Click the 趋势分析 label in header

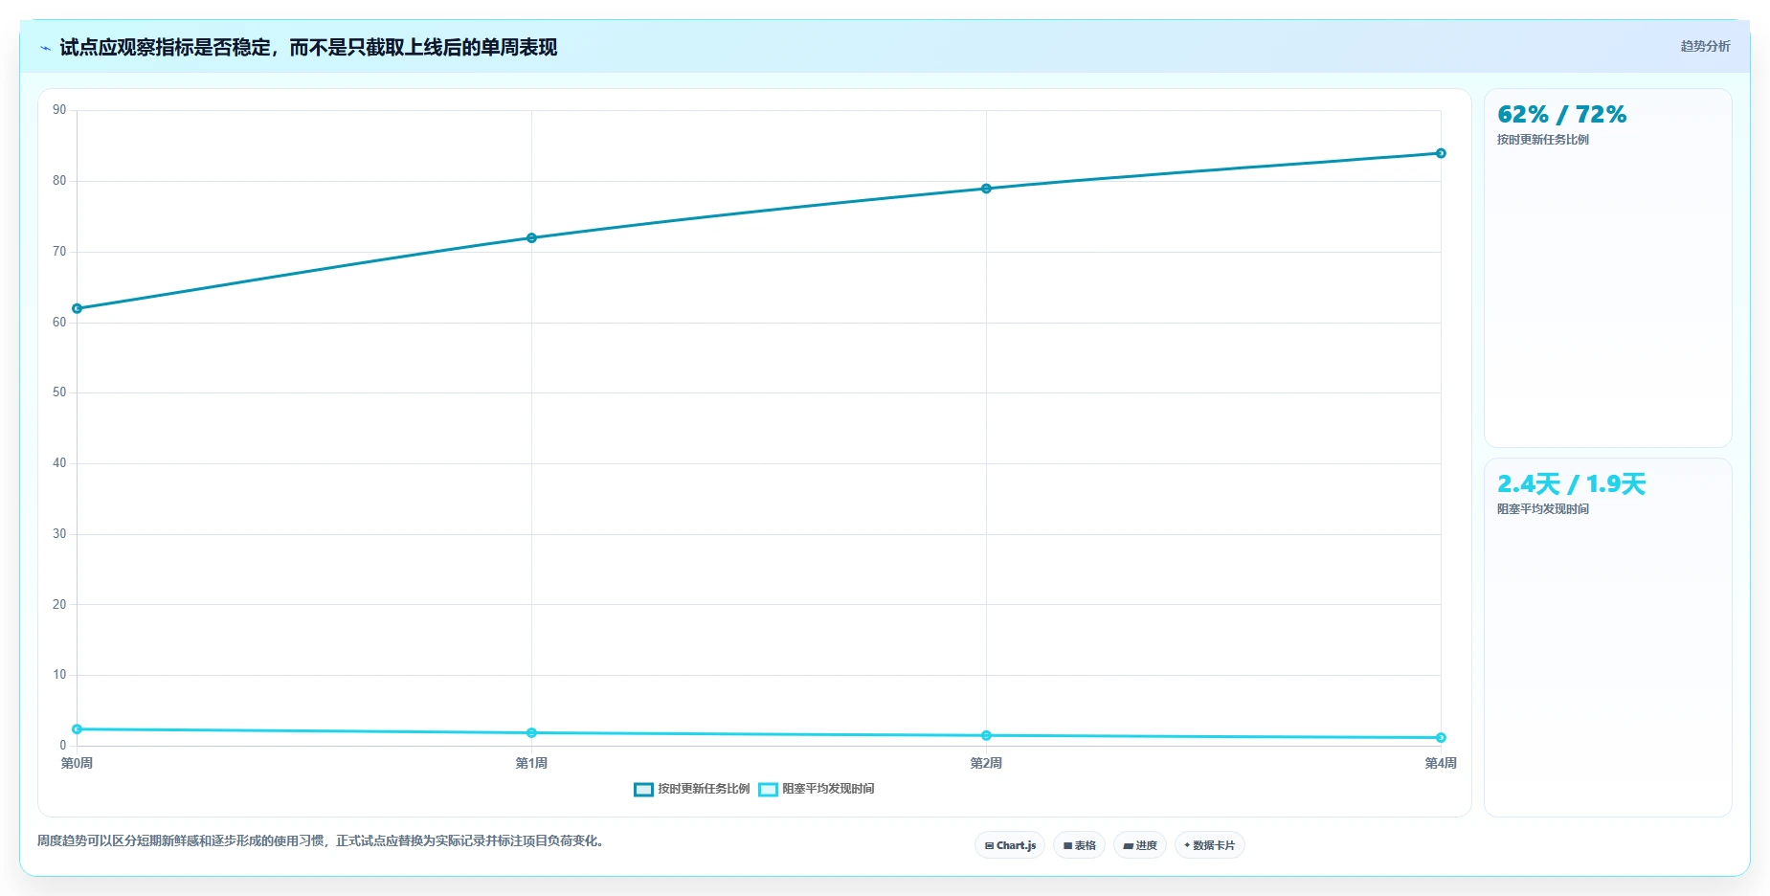pyautogui.click(x=1705, y=46)
